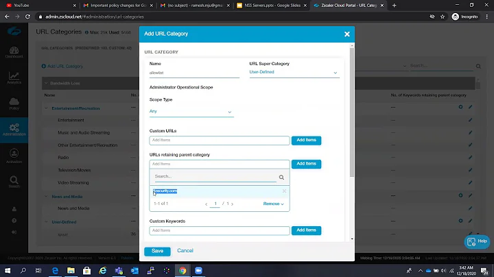Open File Explorer from the taskbar
Screen dimensions: 494x277
tap(71, 270)
